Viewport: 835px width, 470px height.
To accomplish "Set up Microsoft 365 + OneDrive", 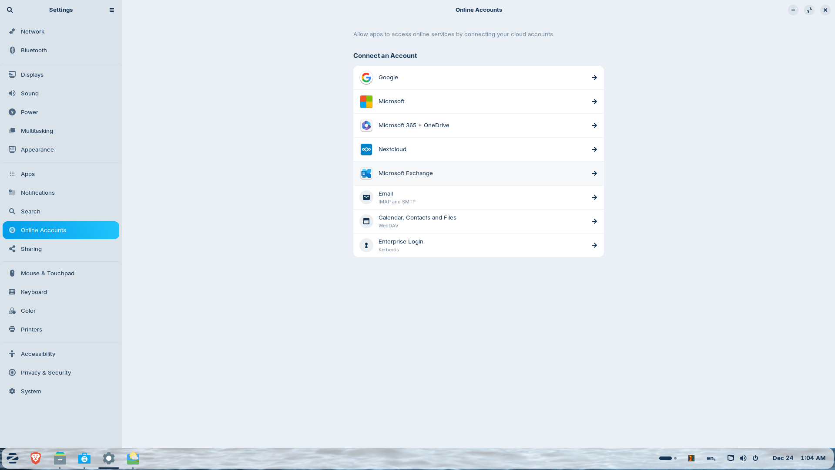I will [x=478, y=125].
